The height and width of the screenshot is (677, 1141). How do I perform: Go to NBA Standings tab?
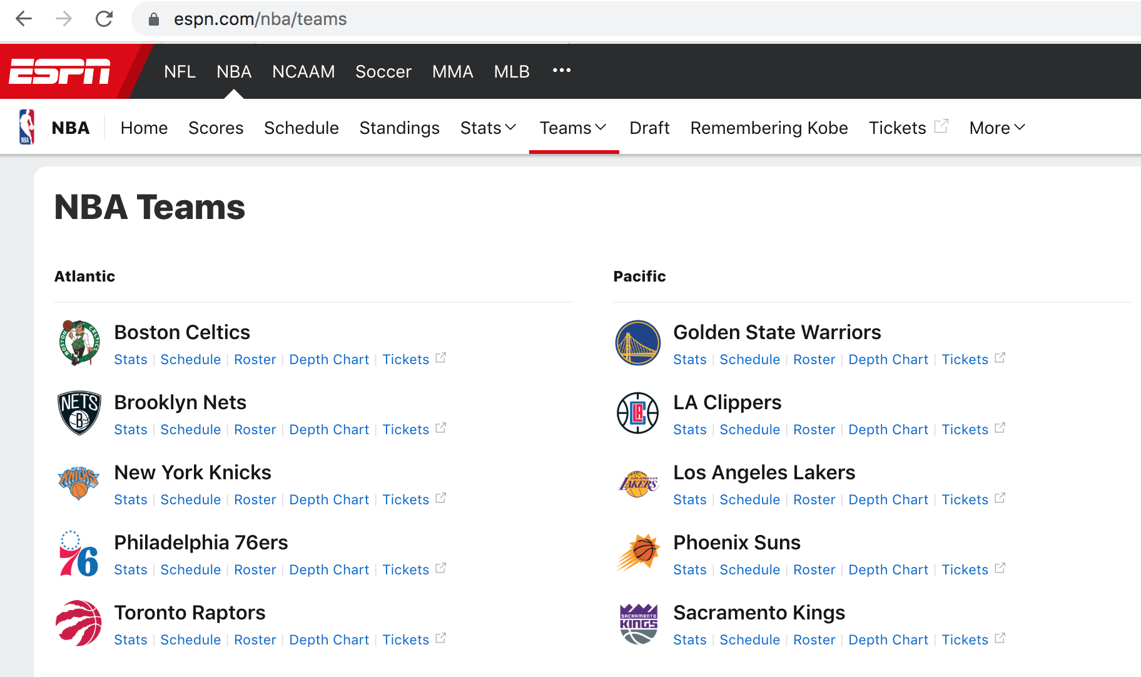[x=400, y=128]
